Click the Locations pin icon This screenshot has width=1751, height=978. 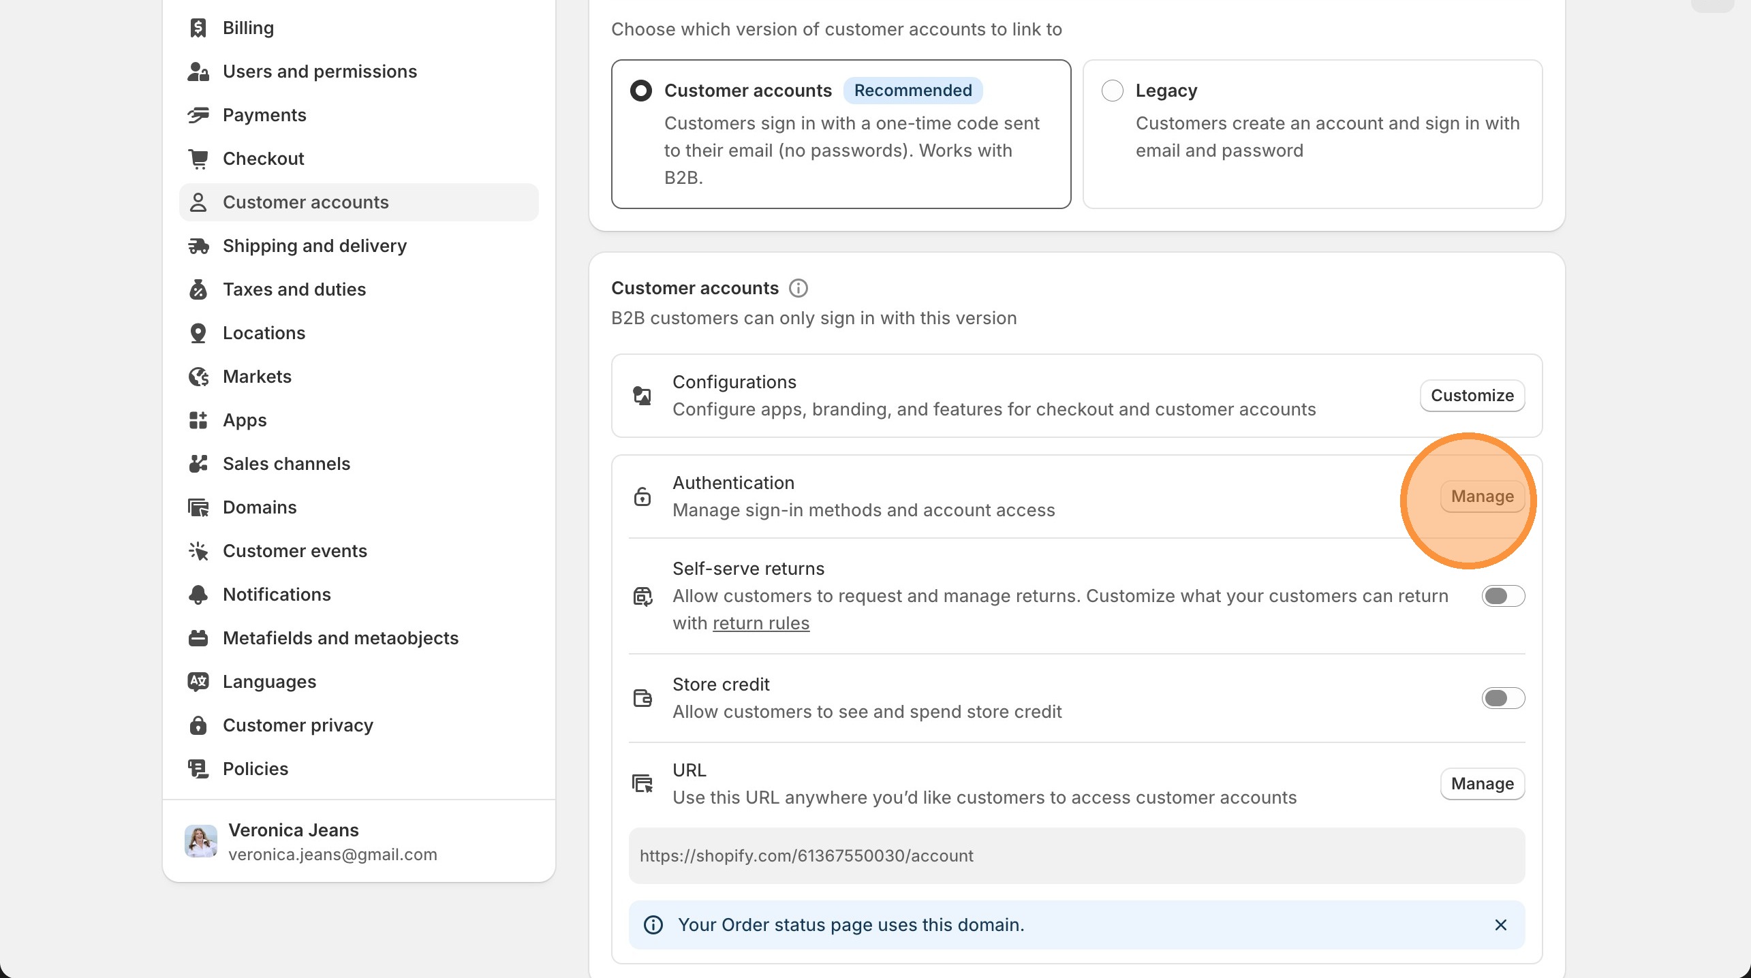click(198, 332)
